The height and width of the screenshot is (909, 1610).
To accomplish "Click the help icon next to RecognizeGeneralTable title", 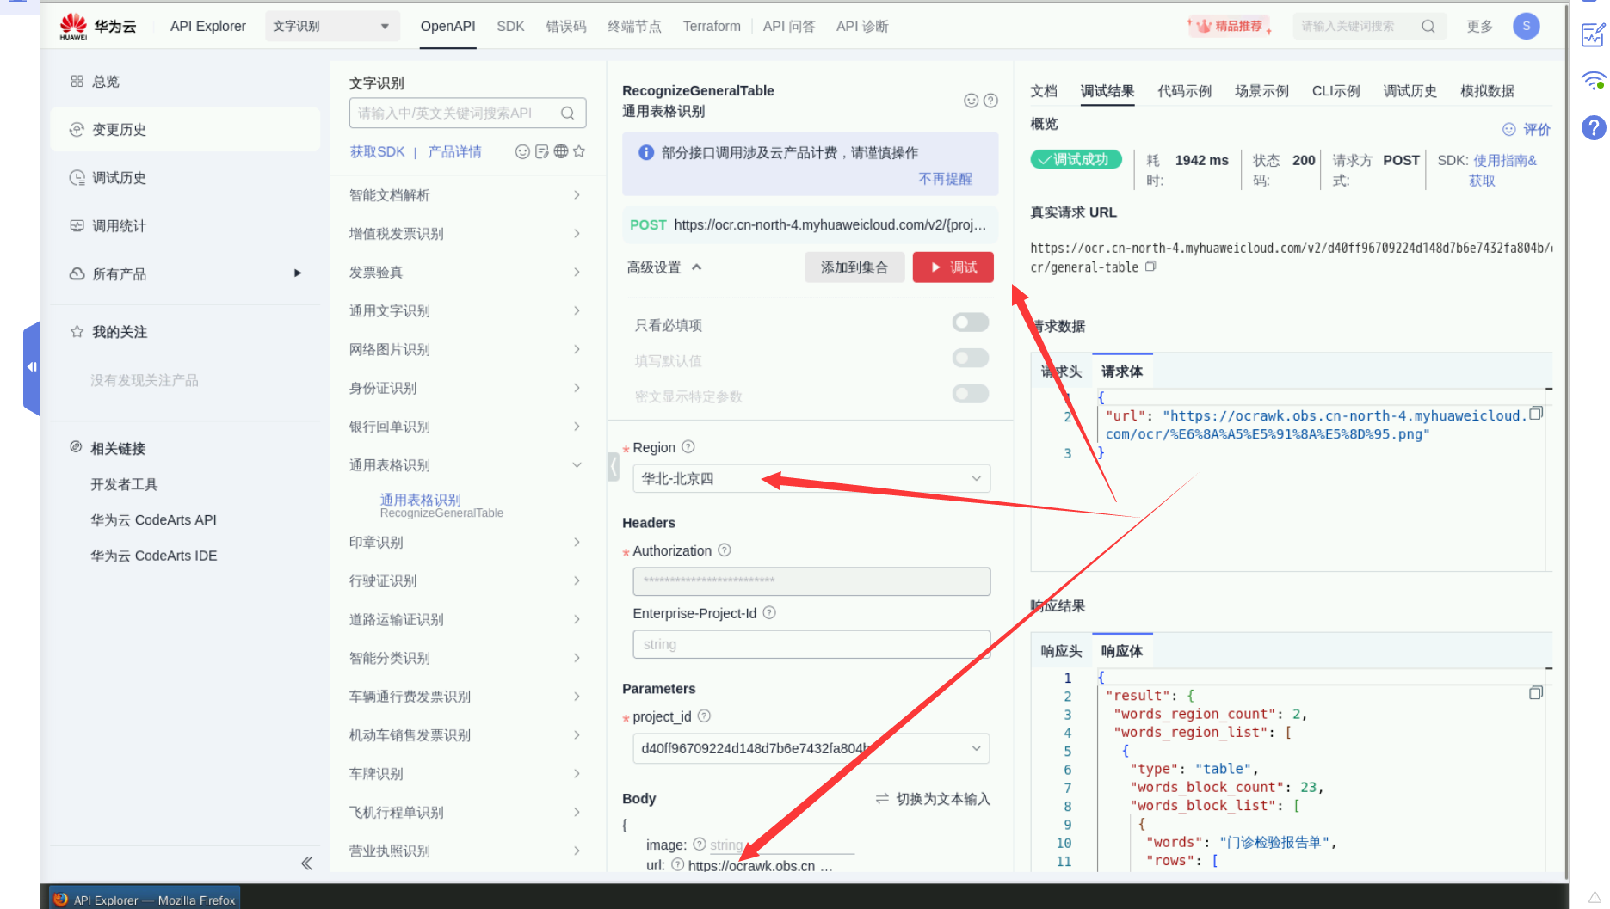I will pyautogui.click(x=990, y=101).
